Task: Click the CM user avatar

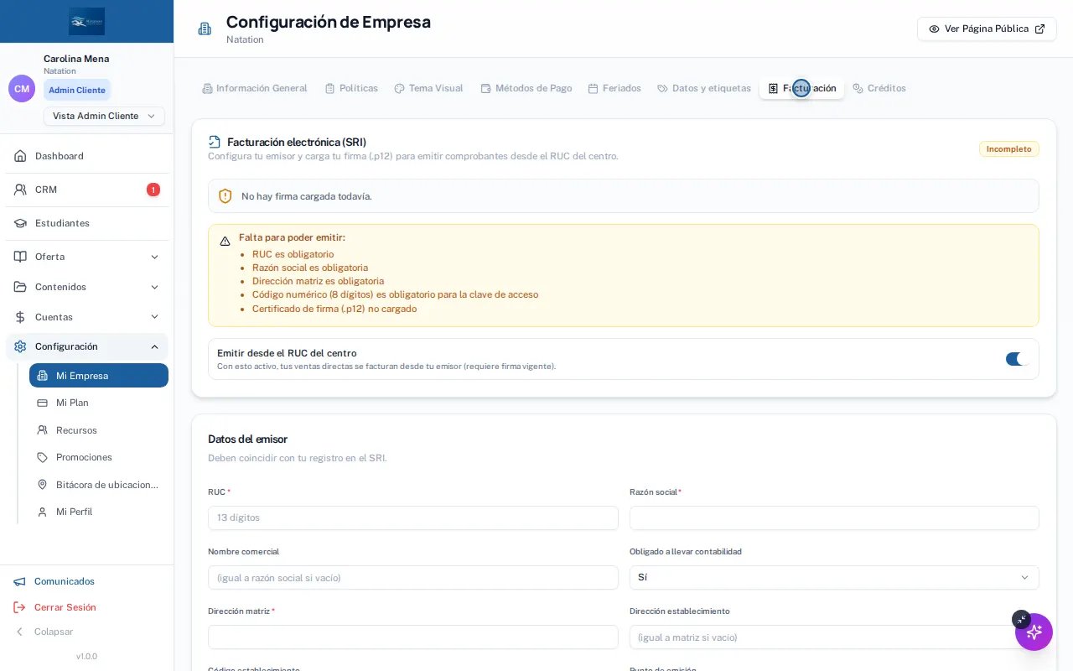Action: [x=22, y=88]
